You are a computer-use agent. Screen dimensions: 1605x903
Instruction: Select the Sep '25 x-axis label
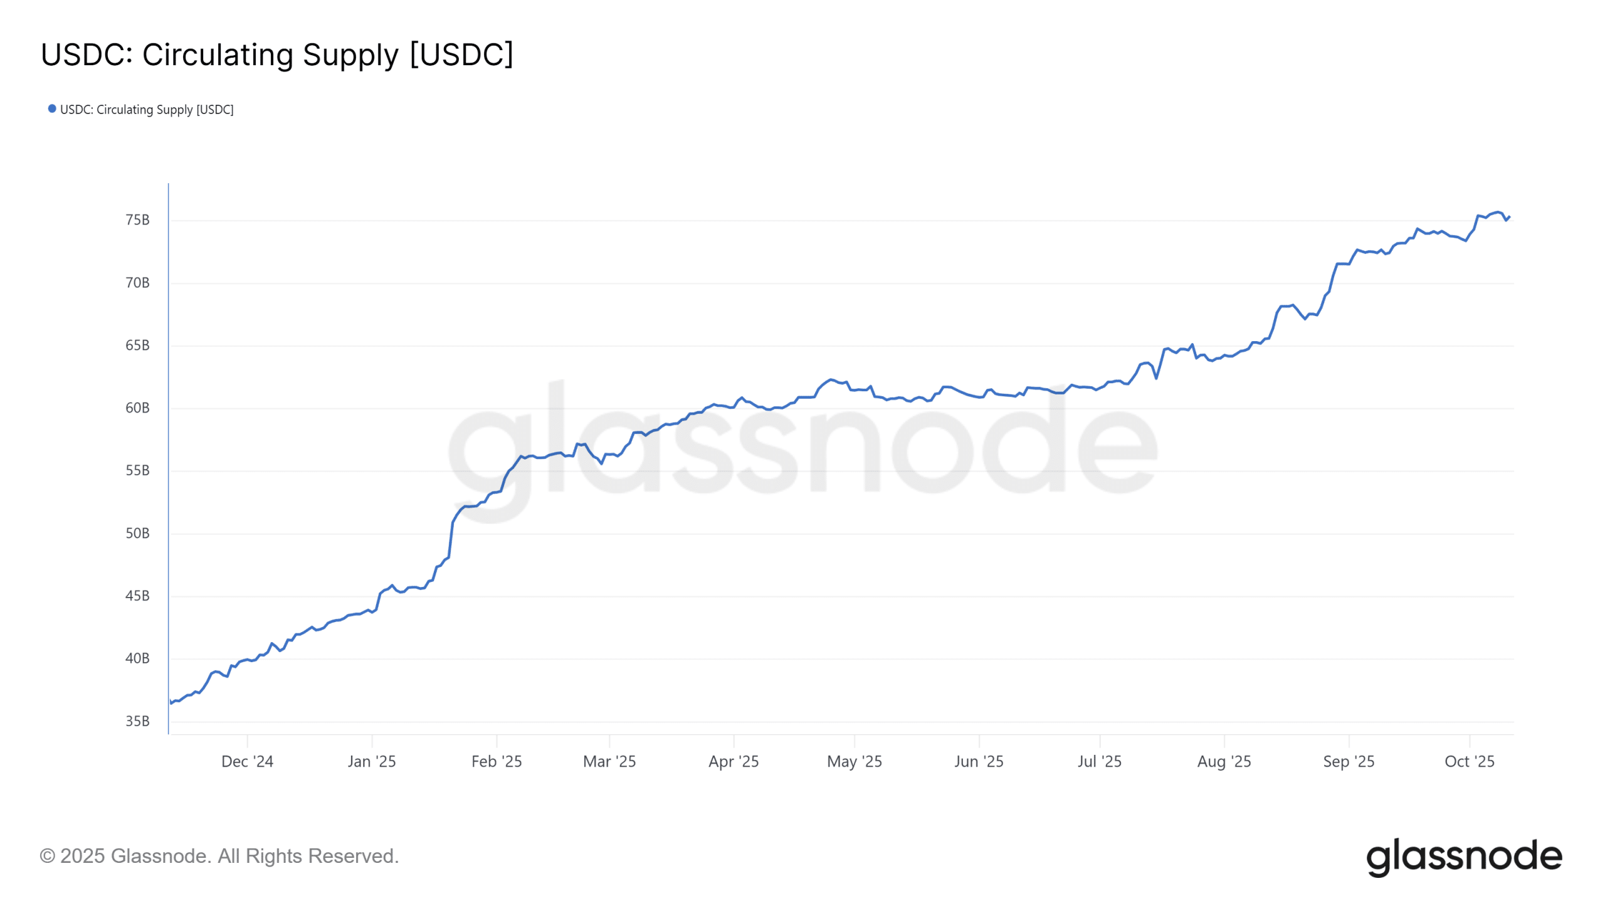coord(1349,761)
